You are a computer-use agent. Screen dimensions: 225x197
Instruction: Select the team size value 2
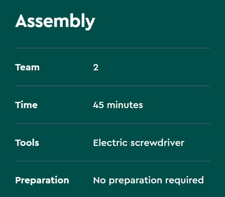[x=96, y=67]
